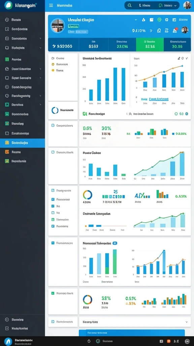Expand the dropdown chevron in top header pill
The height and width of the screenshot is (346, 194).
[175, 5]
